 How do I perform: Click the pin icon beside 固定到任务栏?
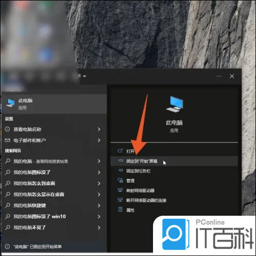pos(120,170)
